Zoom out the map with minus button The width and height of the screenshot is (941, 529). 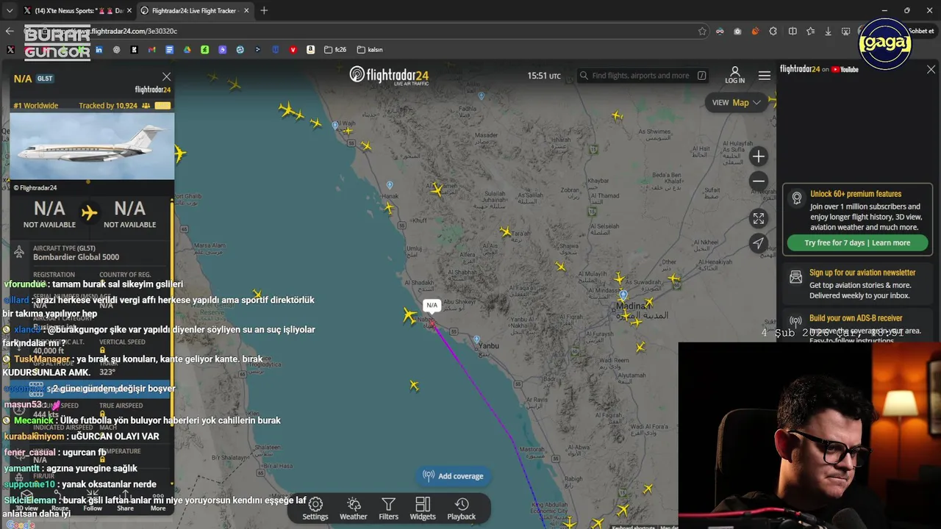pos(759,181)
